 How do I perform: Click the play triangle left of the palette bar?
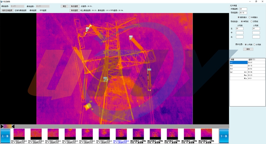[2, 126]
